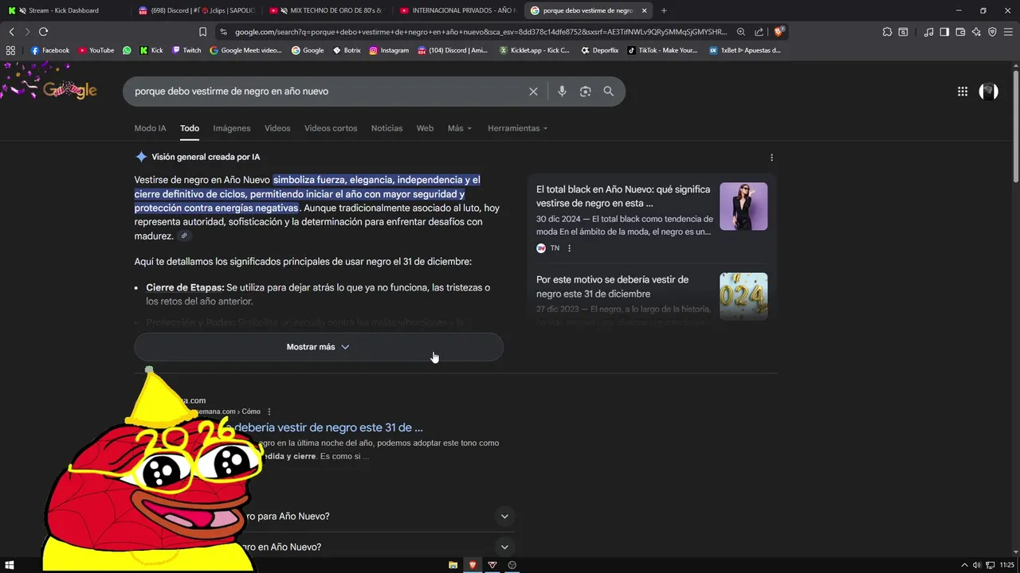Expand 'Herramientas' tools dropdown
Screen dimensions: 1020x573
(518, 128)
